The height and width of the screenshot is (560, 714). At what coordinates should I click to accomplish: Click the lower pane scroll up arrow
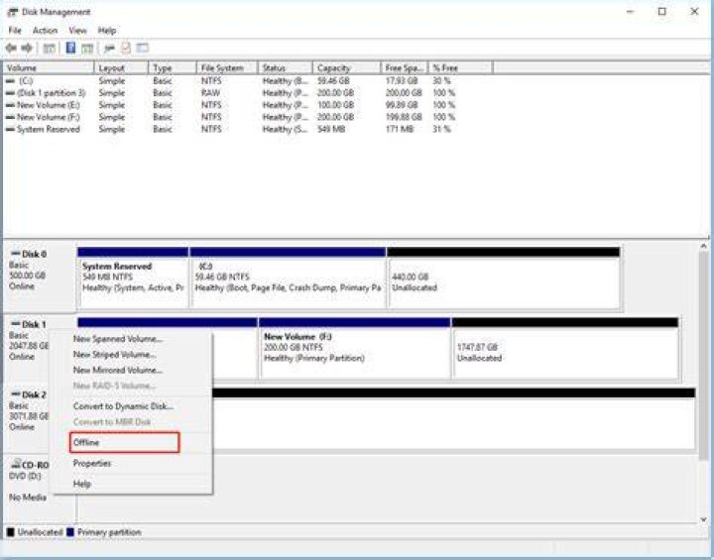click(703, 247)
